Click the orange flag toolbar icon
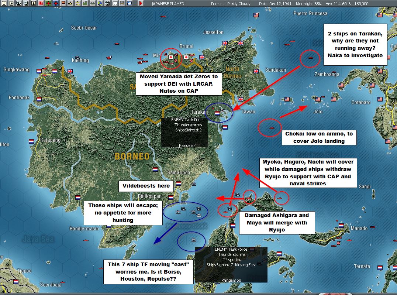397x295 pixels. [x=63, y=3]
